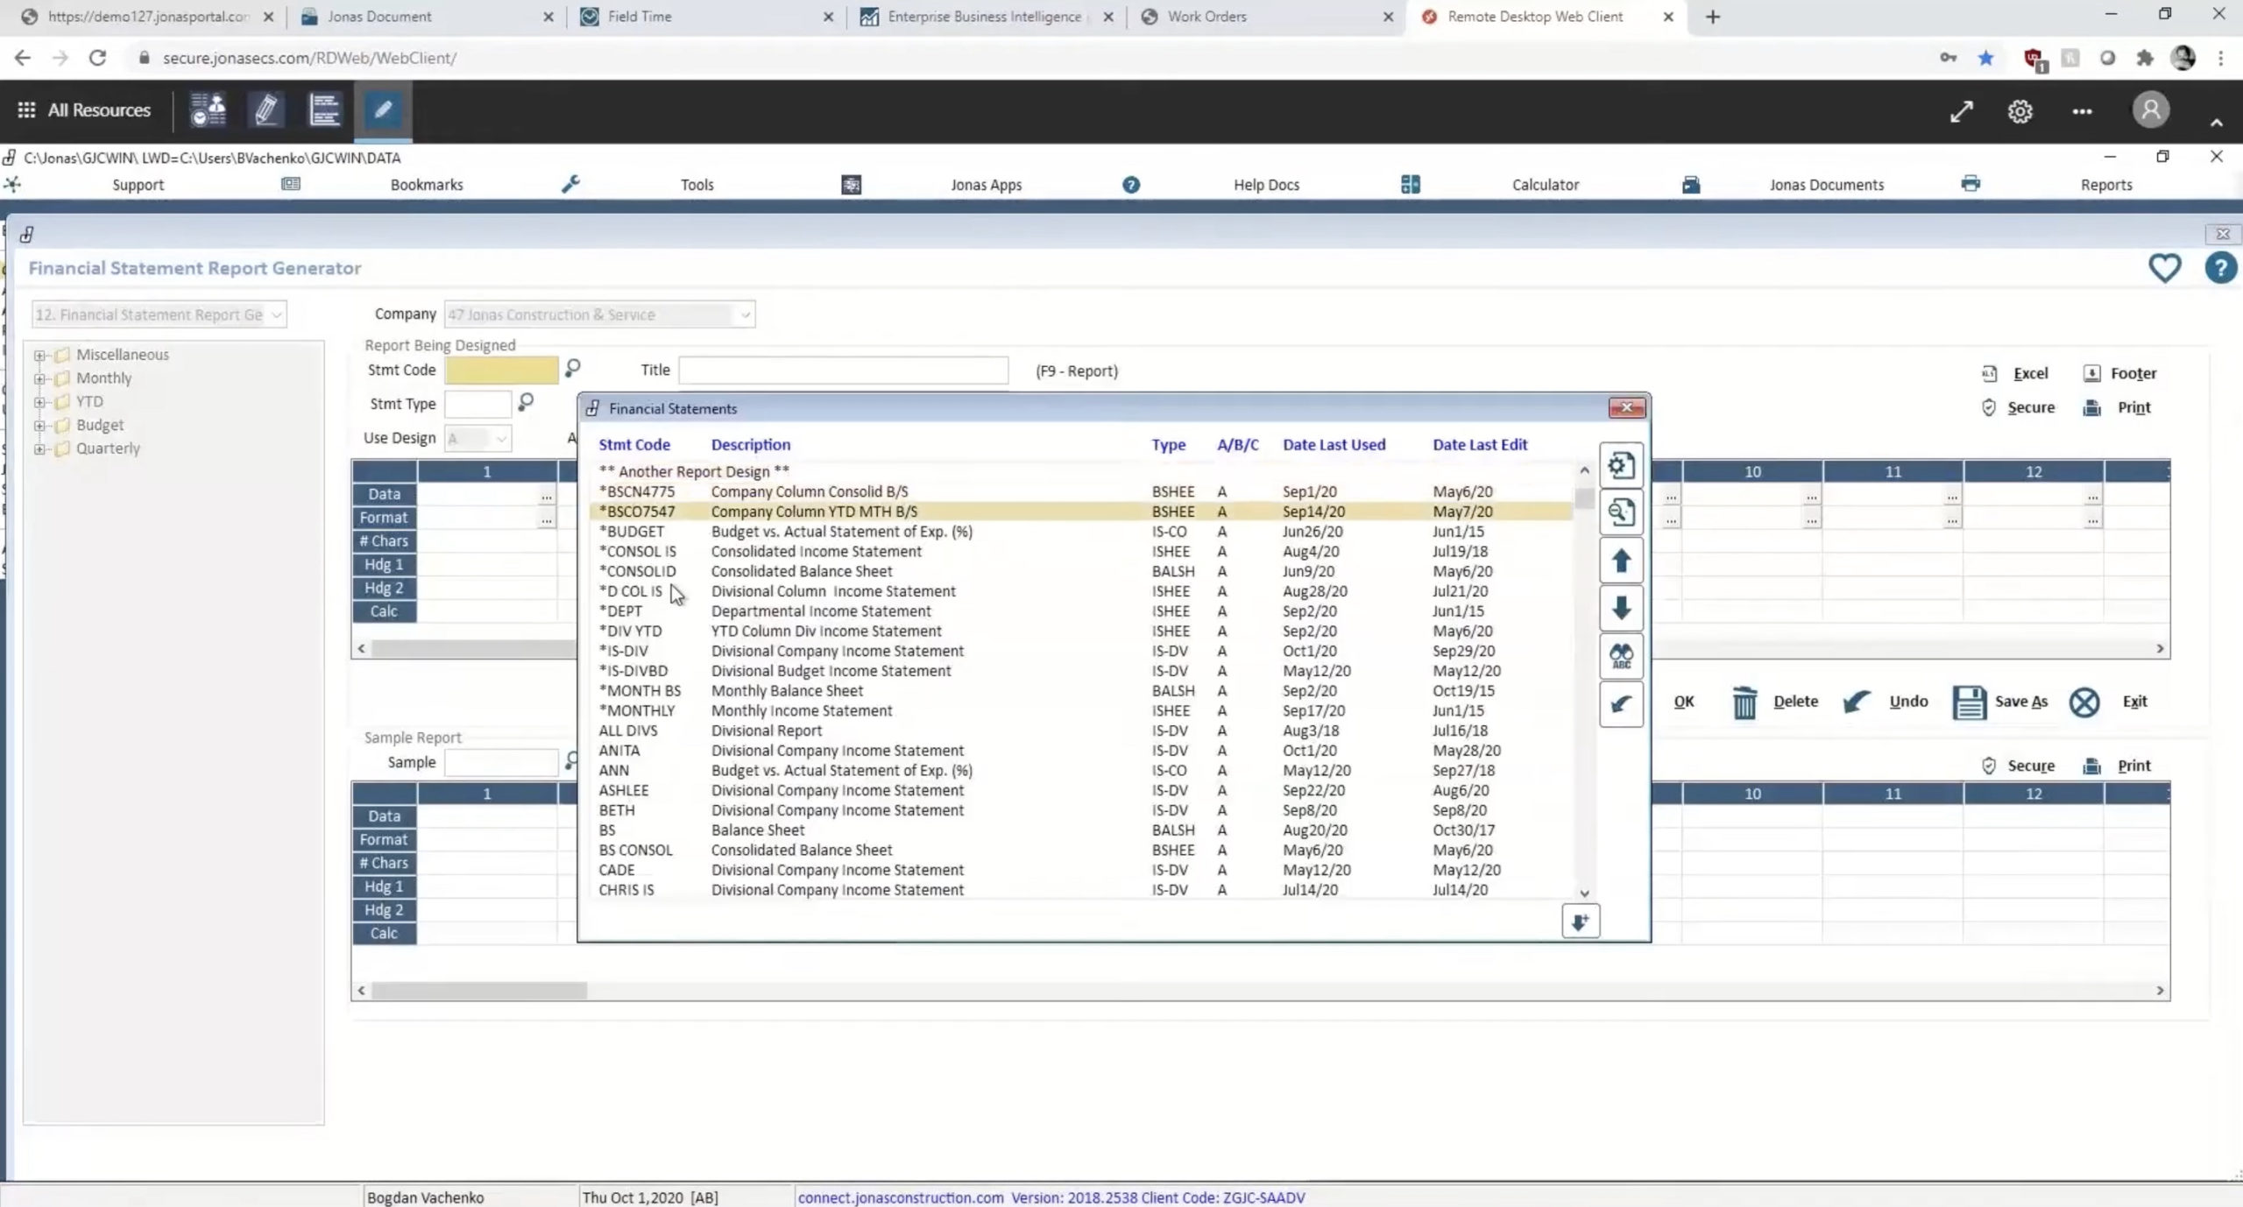This screenshot has width=2243, height=1207.
Task: Toggle fullscreen arrows in remote desktop bar
Action: coord(1961,111)
